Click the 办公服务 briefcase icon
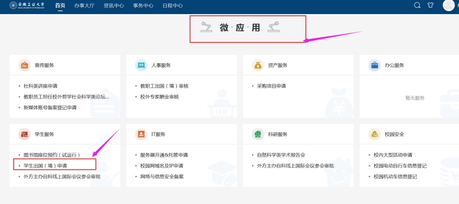The width and height of the screenshot is (459, 204). click(375, 65)
